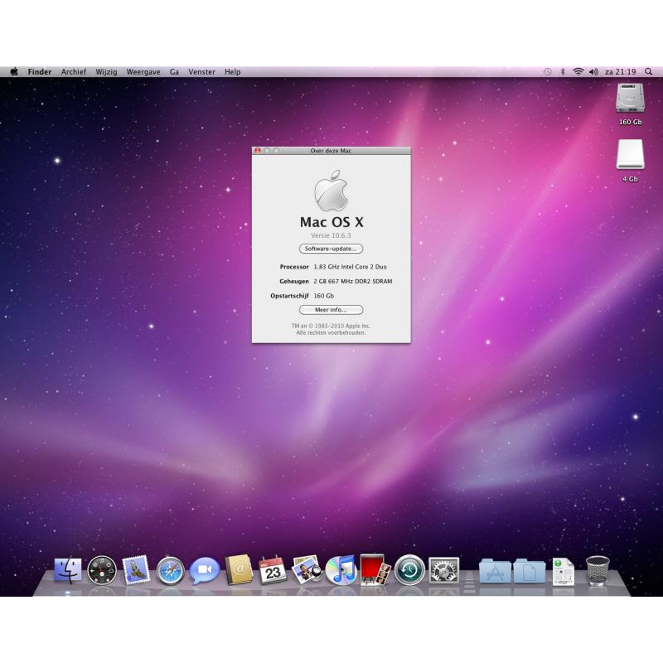Open the Trash in the Dock

pyautogui.click(x=598, y=571)
